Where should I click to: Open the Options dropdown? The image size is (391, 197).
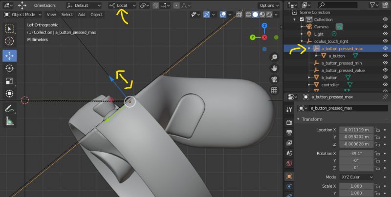coord(269,5)
